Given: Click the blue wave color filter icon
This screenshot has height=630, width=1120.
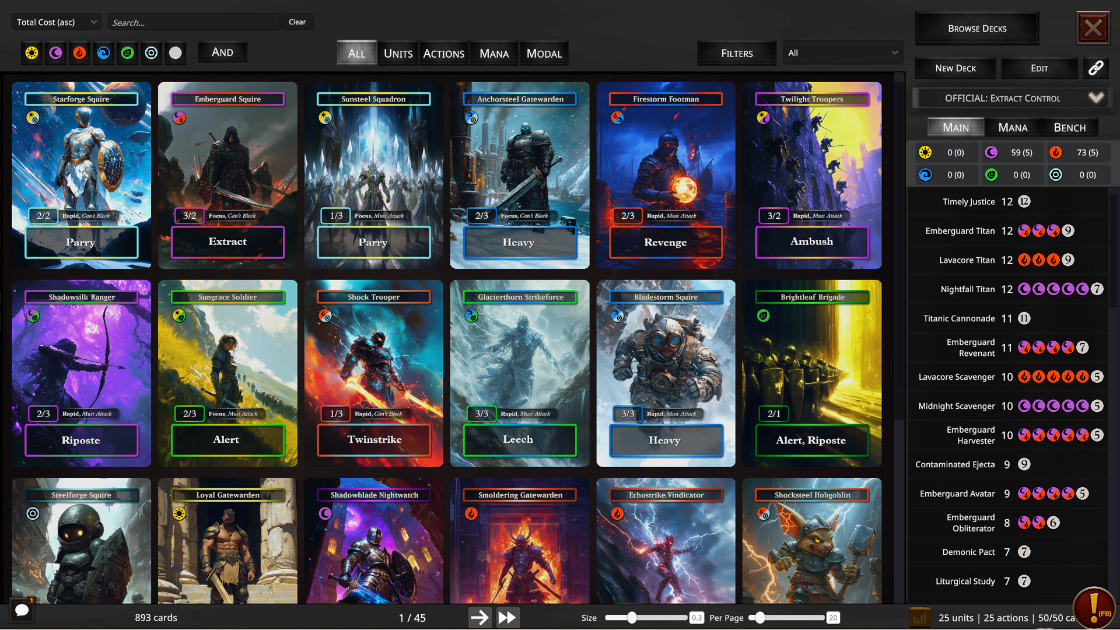Looking at the screenshot, I should pyautogui.click(x=103, y=53).
